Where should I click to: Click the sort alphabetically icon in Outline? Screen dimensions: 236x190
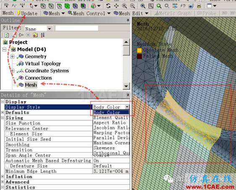(42, 35)
